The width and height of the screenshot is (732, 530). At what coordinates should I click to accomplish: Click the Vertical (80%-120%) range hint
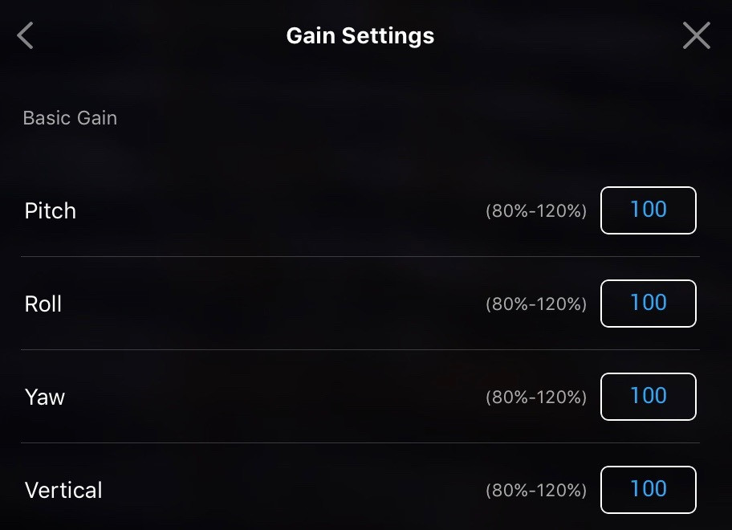pos(536,491)
